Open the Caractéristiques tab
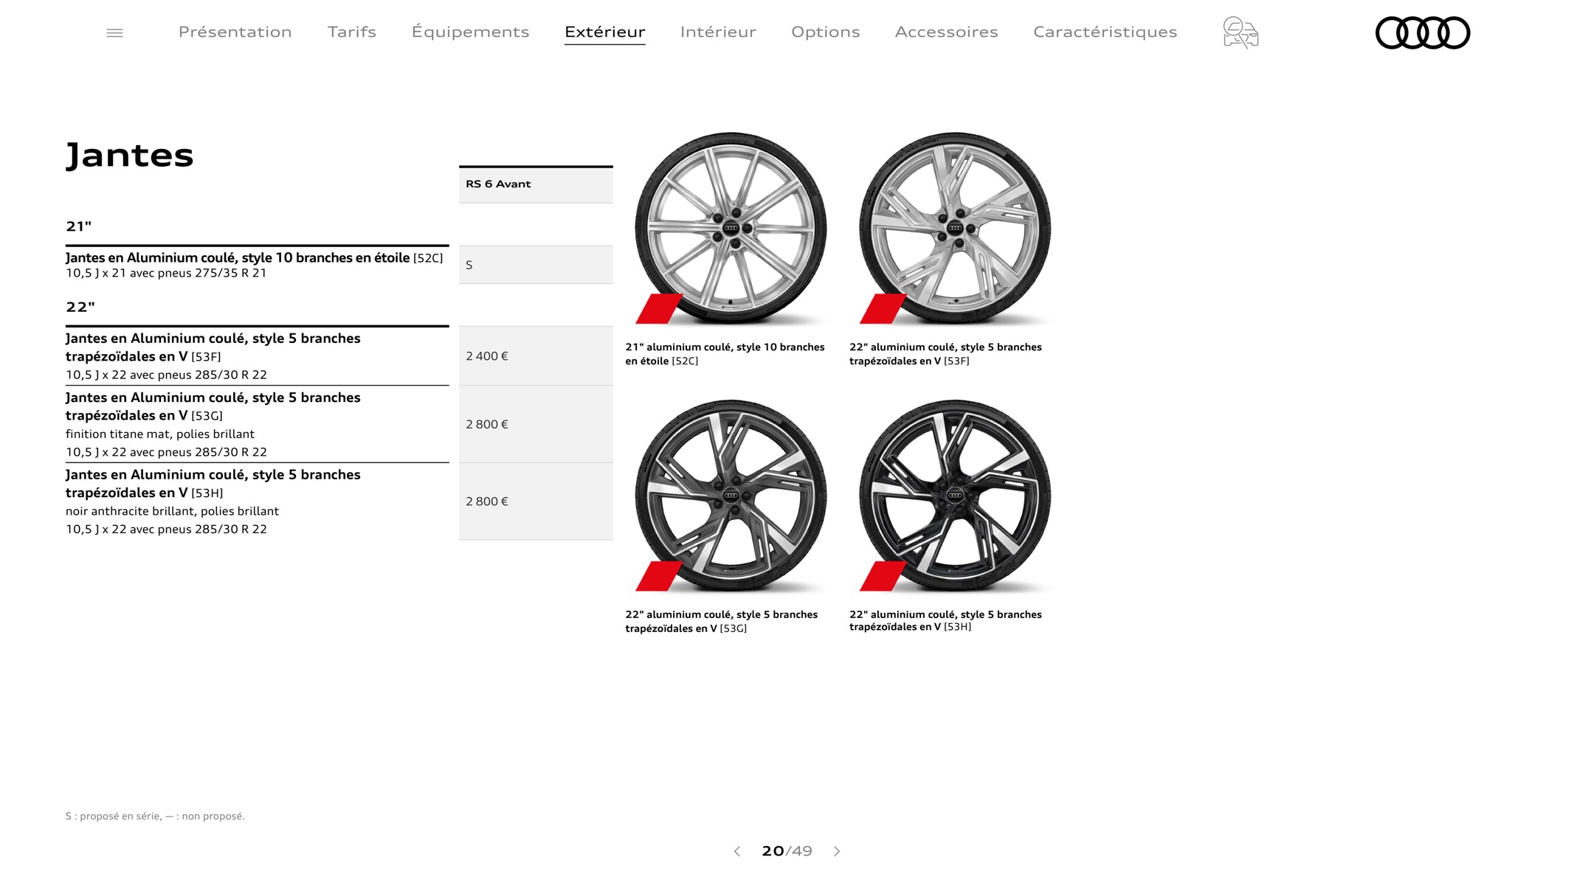Screen dimensions: 1574x885 [1105, 32]
